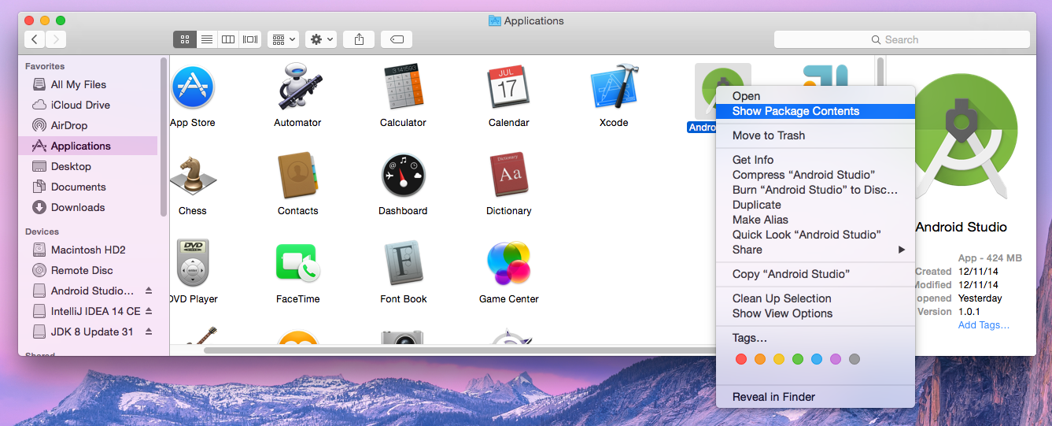Viewport: 1052px width, 426px height.
Task: Eject the JDK 8 Update 31 volume
Action: [149, 332]
